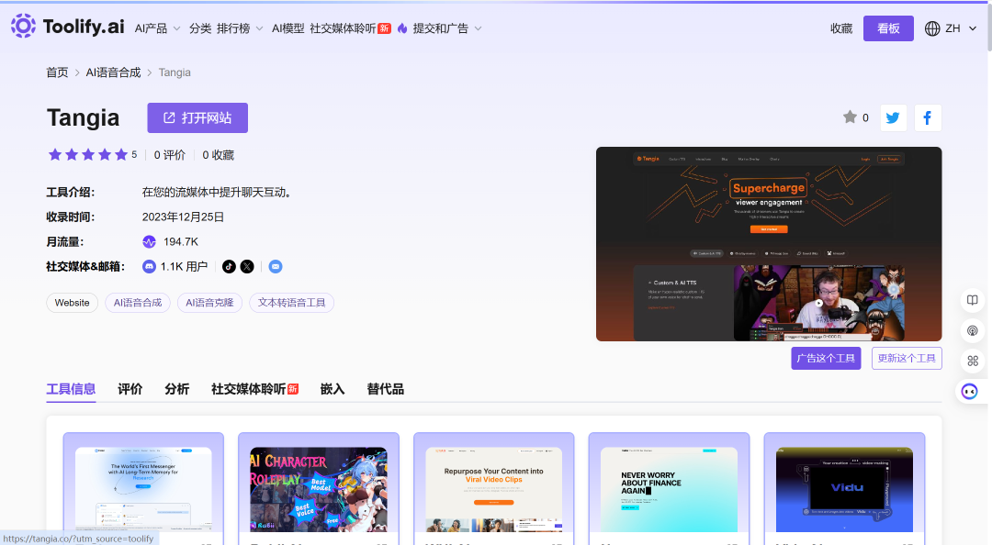Click the star favorite icon with count 0
This screenshot has height=545, width=992.
[x=850, y=117]
